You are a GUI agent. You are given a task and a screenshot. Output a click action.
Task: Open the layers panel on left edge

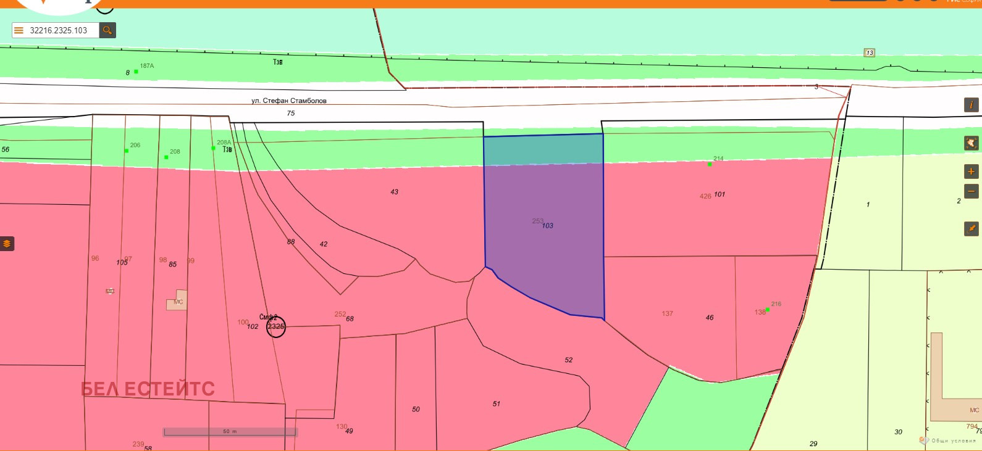click(7, 244)
